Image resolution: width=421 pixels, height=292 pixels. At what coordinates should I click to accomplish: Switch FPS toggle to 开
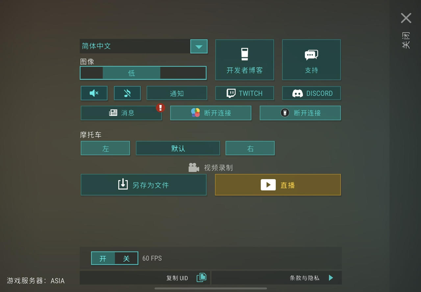(103, 258)
